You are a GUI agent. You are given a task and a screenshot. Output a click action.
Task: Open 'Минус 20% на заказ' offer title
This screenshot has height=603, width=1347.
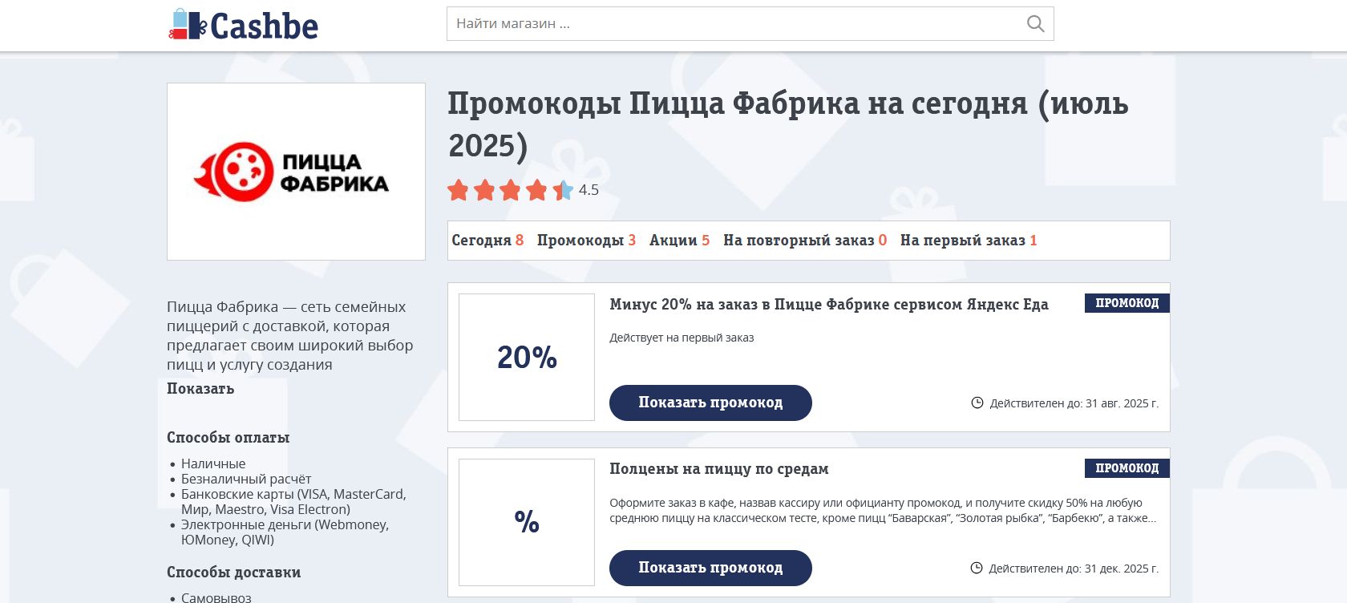coord(829,305)
